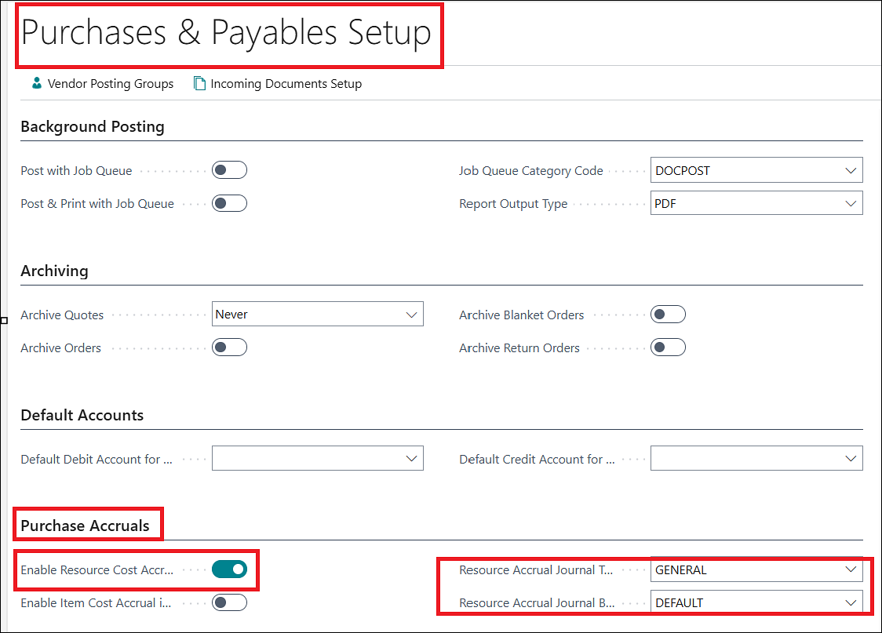Switch on Archive Return Orders

[669, 347]
